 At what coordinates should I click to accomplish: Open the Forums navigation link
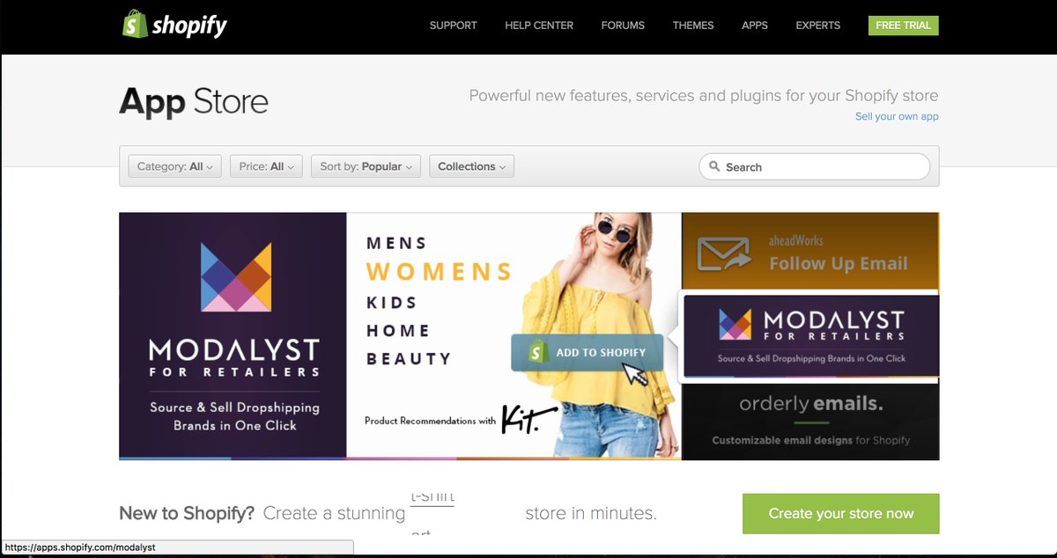point(623,26)
